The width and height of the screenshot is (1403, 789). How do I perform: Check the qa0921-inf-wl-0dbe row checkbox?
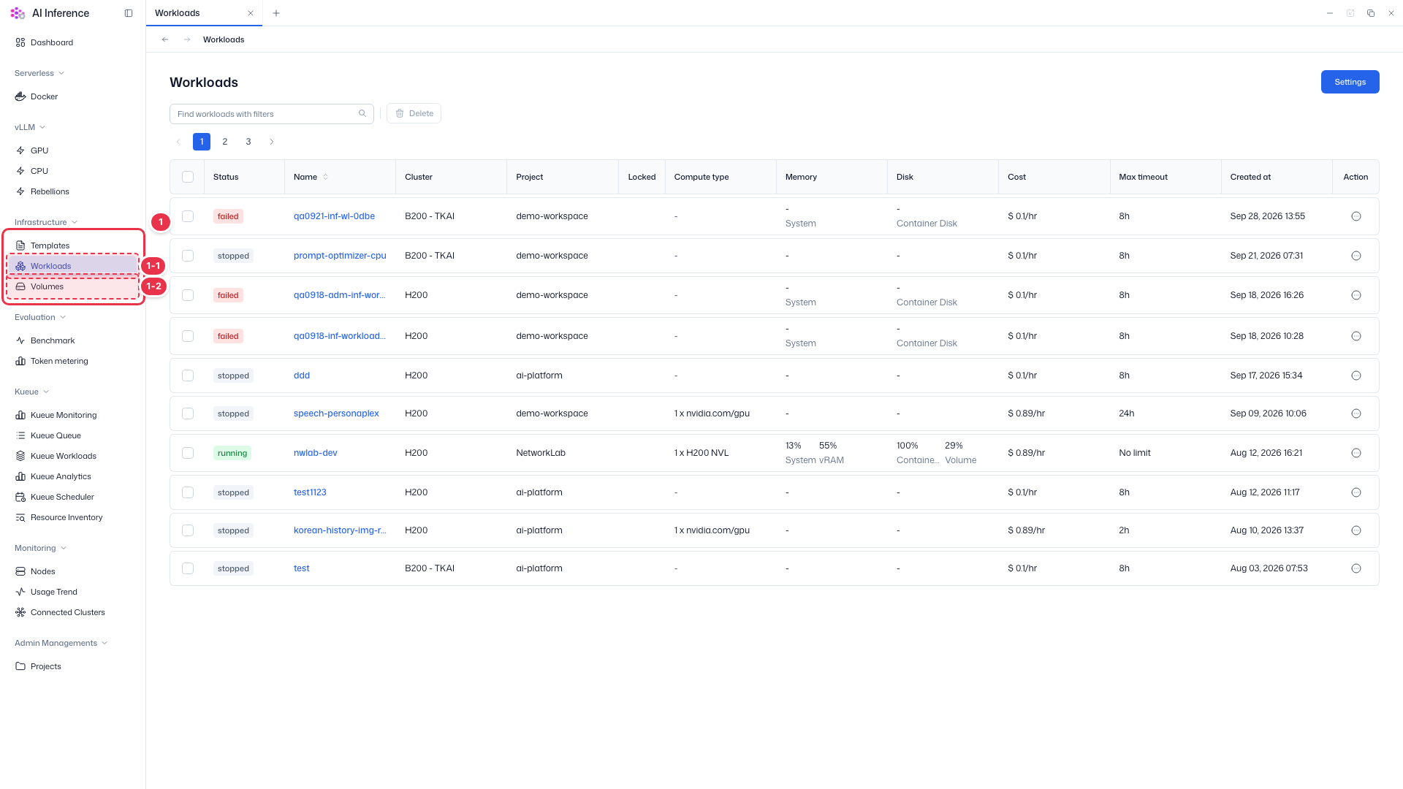[188, 216]
